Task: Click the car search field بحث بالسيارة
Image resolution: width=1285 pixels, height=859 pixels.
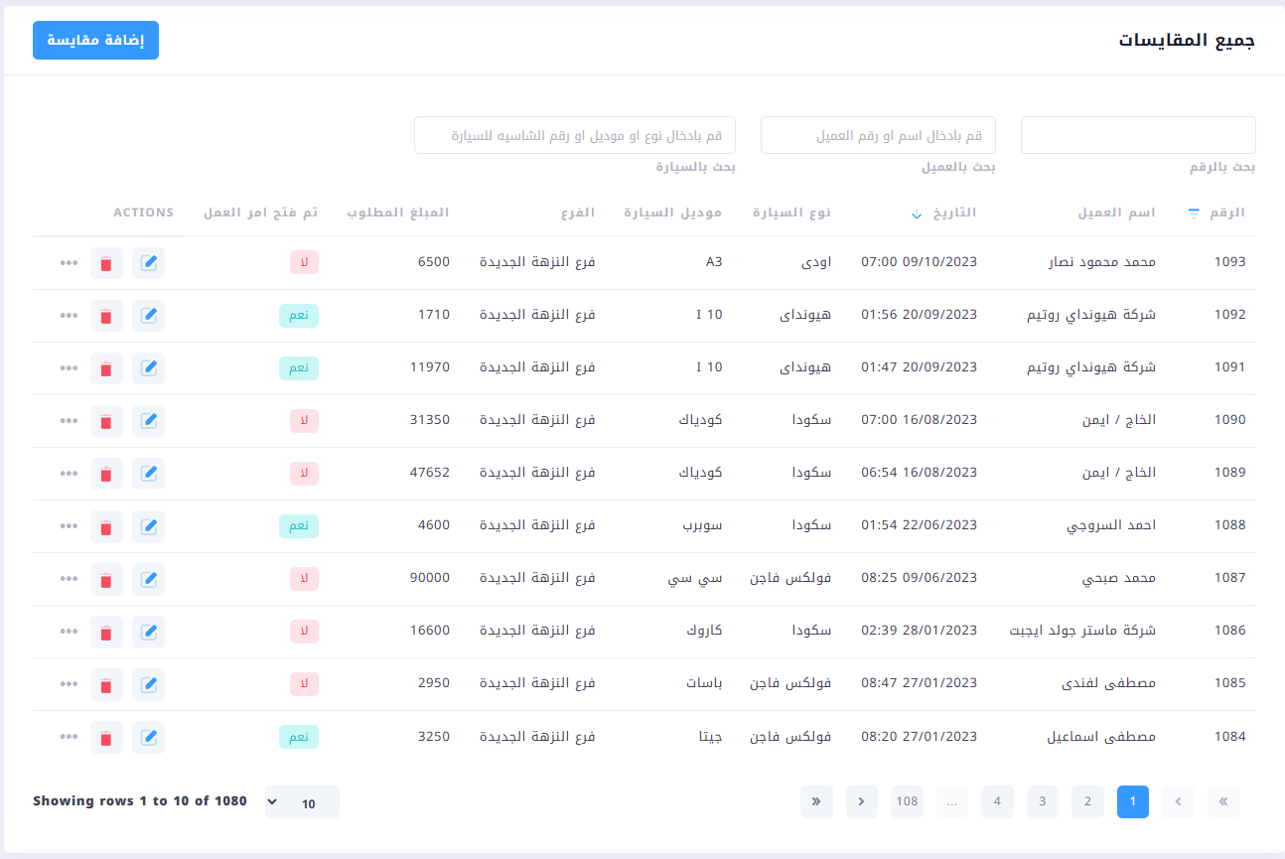Action: tap(575, 135)
